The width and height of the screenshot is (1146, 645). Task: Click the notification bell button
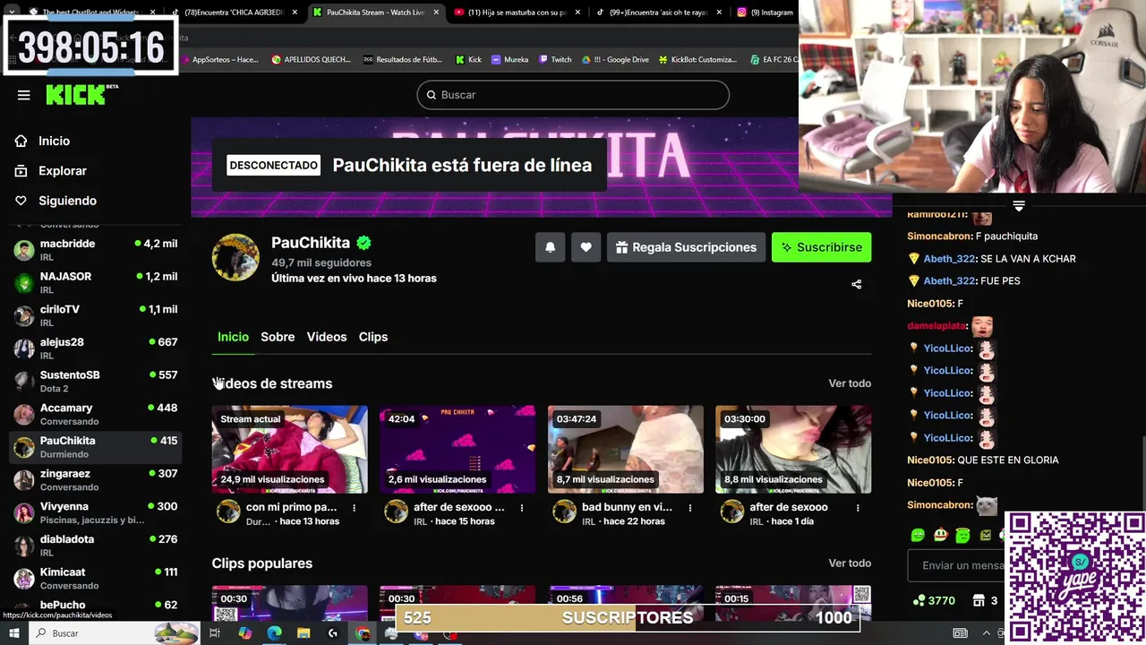(x=551, y=247)
